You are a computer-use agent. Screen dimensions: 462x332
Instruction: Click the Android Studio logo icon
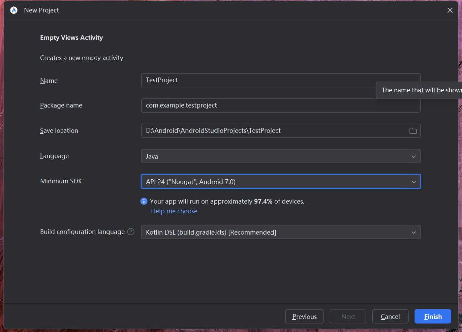14,10
